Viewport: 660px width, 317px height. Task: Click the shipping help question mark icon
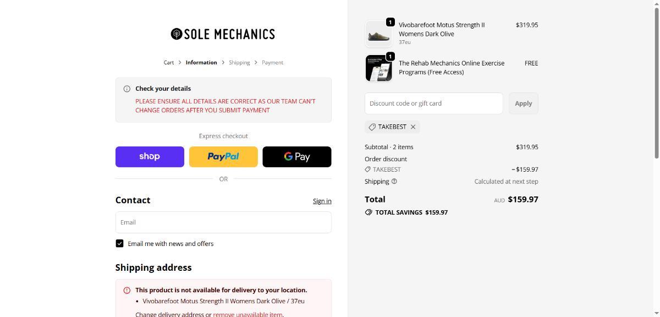pyautogui.click(x=394, y=182)
